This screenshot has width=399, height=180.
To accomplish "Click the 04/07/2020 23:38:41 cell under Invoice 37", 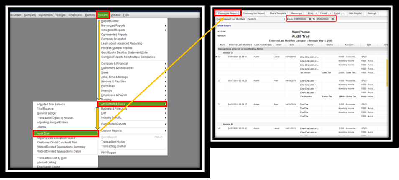I will pos(238,57).
